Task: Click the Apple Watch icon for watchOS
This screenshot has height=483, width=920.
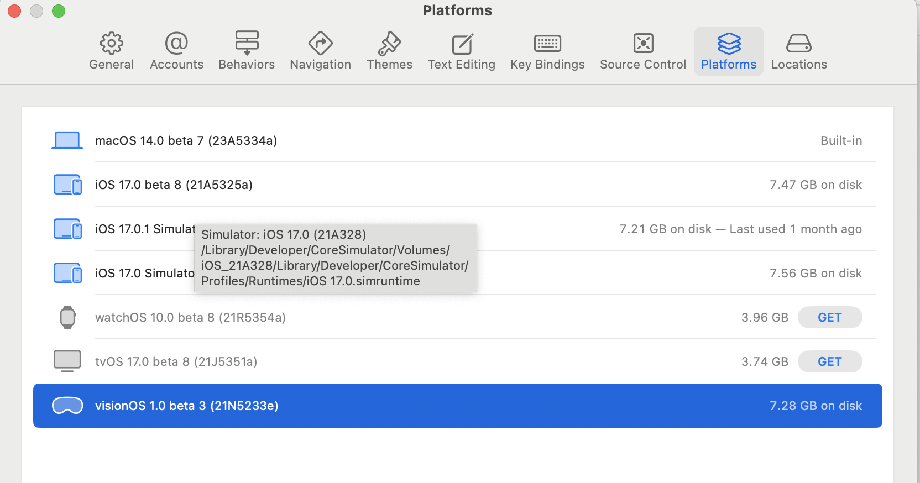Action: tap(67, 317)
